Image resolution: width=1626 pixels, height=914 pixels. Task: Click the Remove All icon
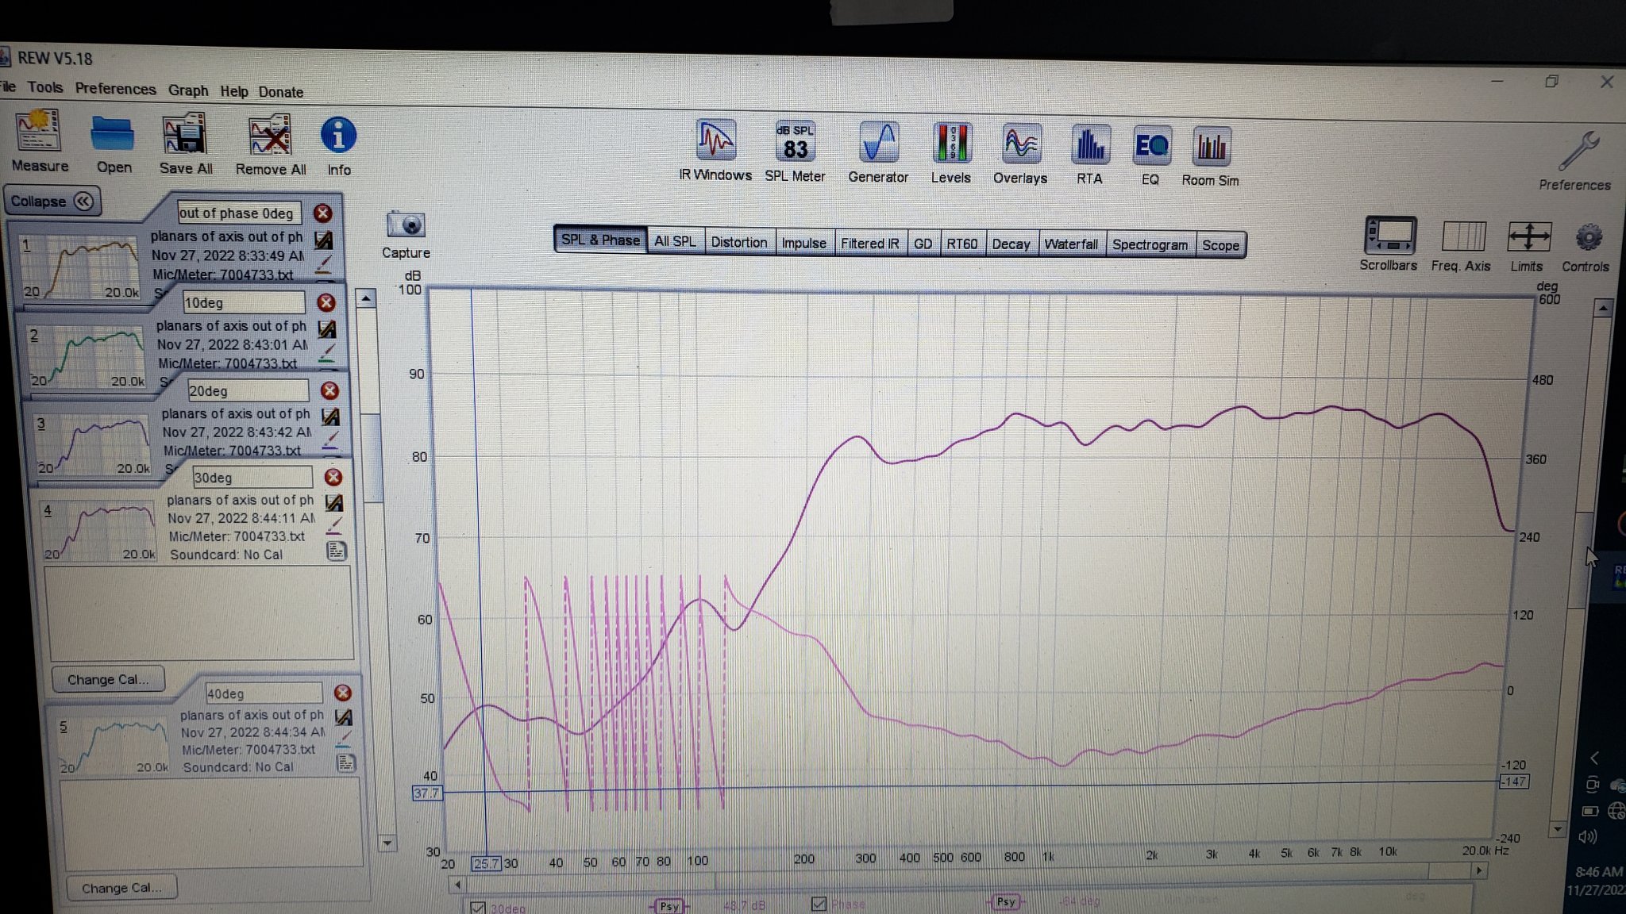pos(270,136)
